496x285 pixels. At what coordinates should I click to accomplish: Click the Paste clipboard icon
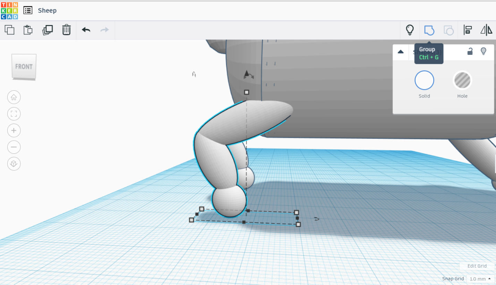28,30
